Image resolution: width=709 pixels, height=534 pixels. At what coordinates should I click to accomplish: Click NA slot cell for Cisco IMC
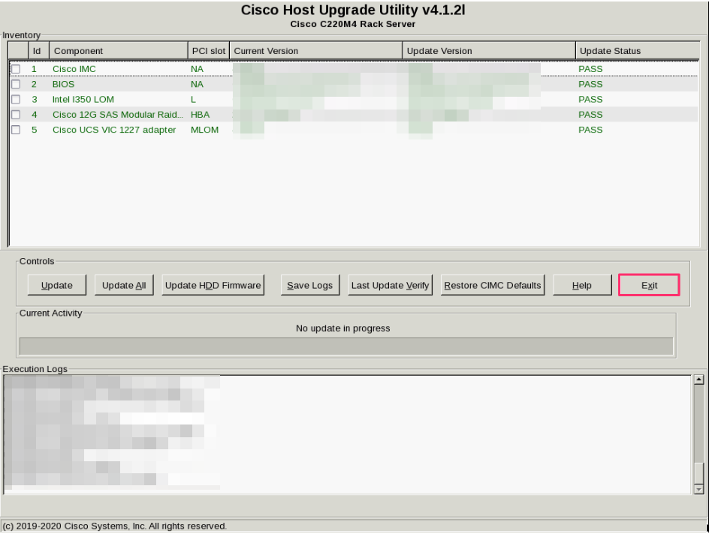click(197, 69)
